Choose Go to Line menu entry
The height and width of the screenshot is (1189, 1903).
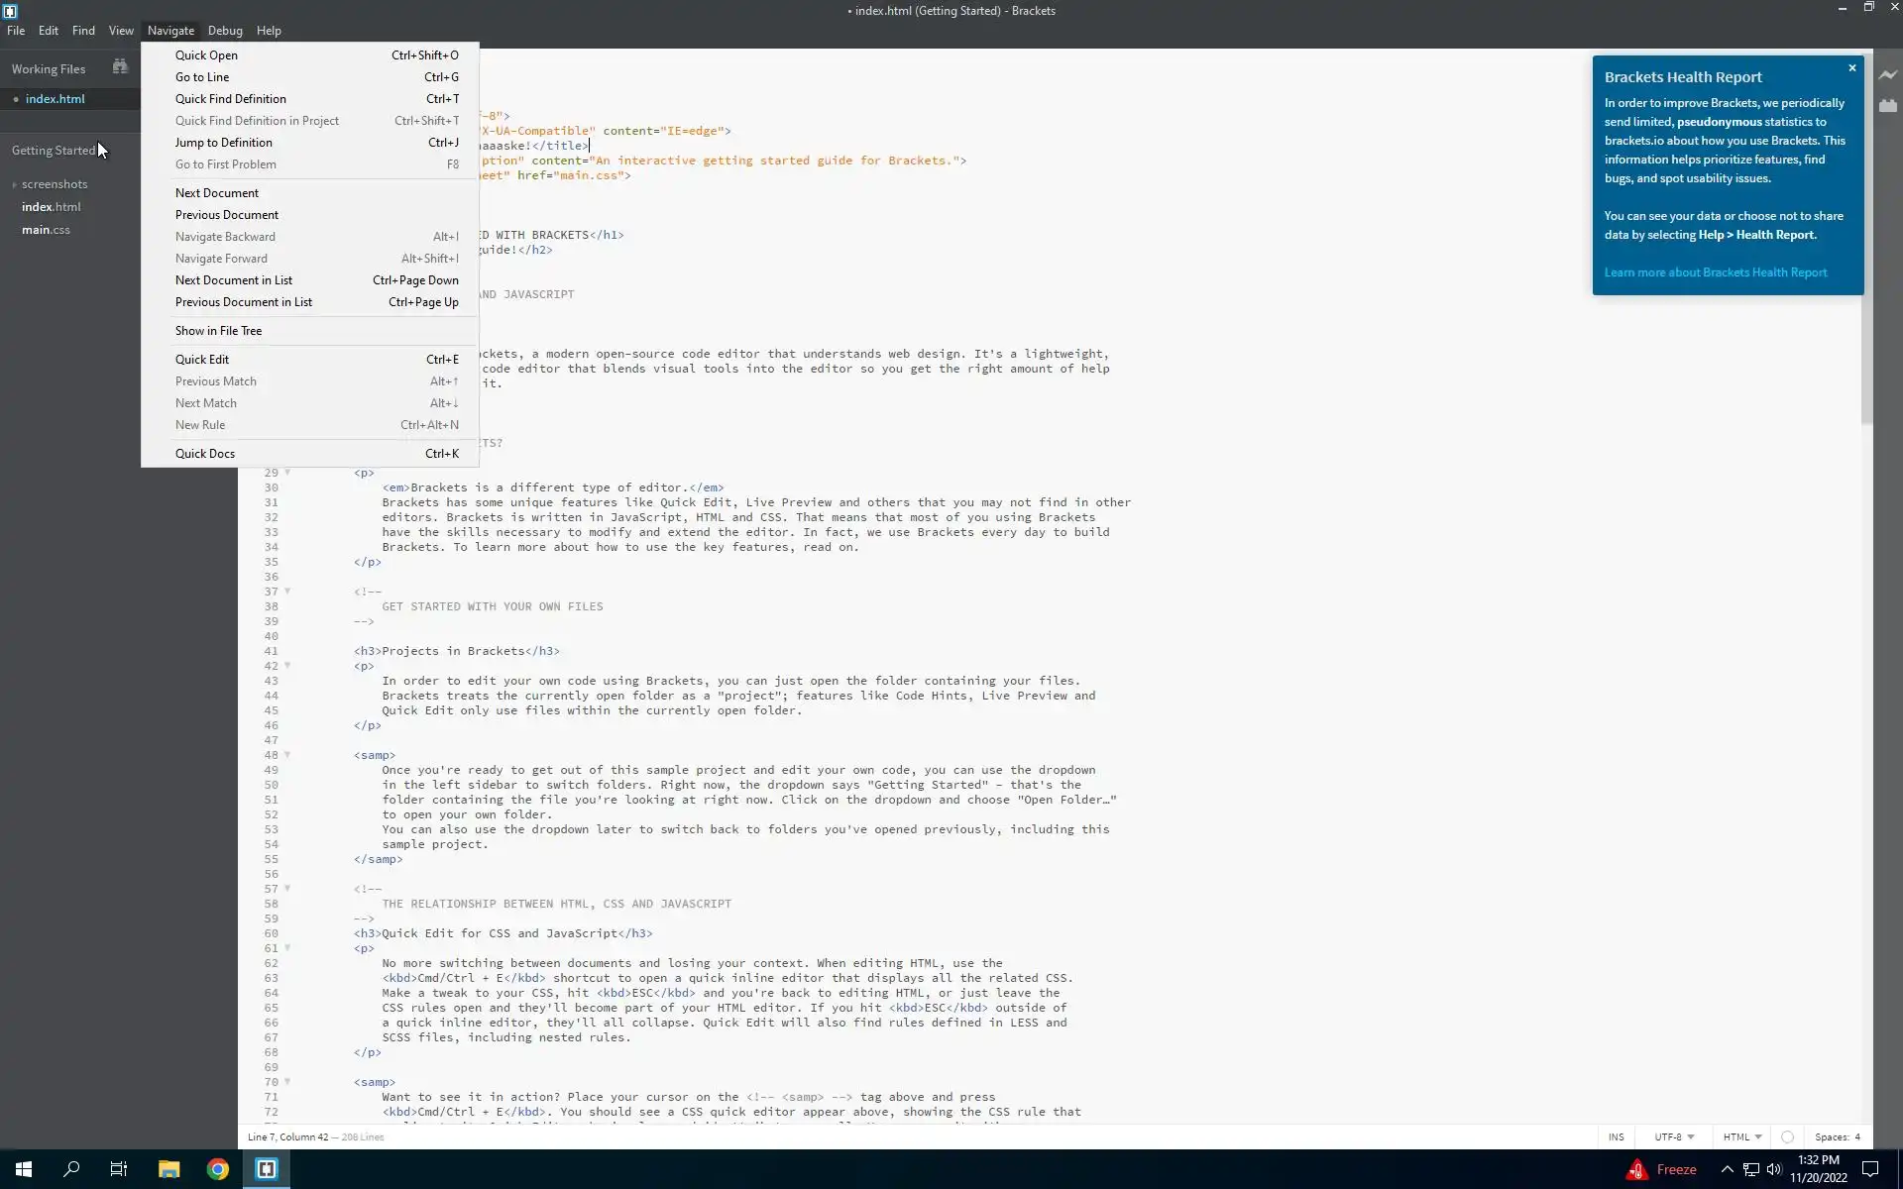202,77
